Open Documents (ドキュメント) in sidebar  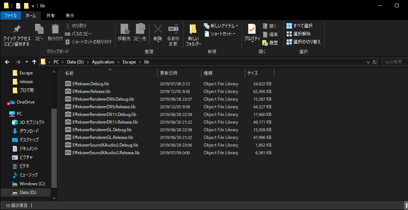click(25, 148)
